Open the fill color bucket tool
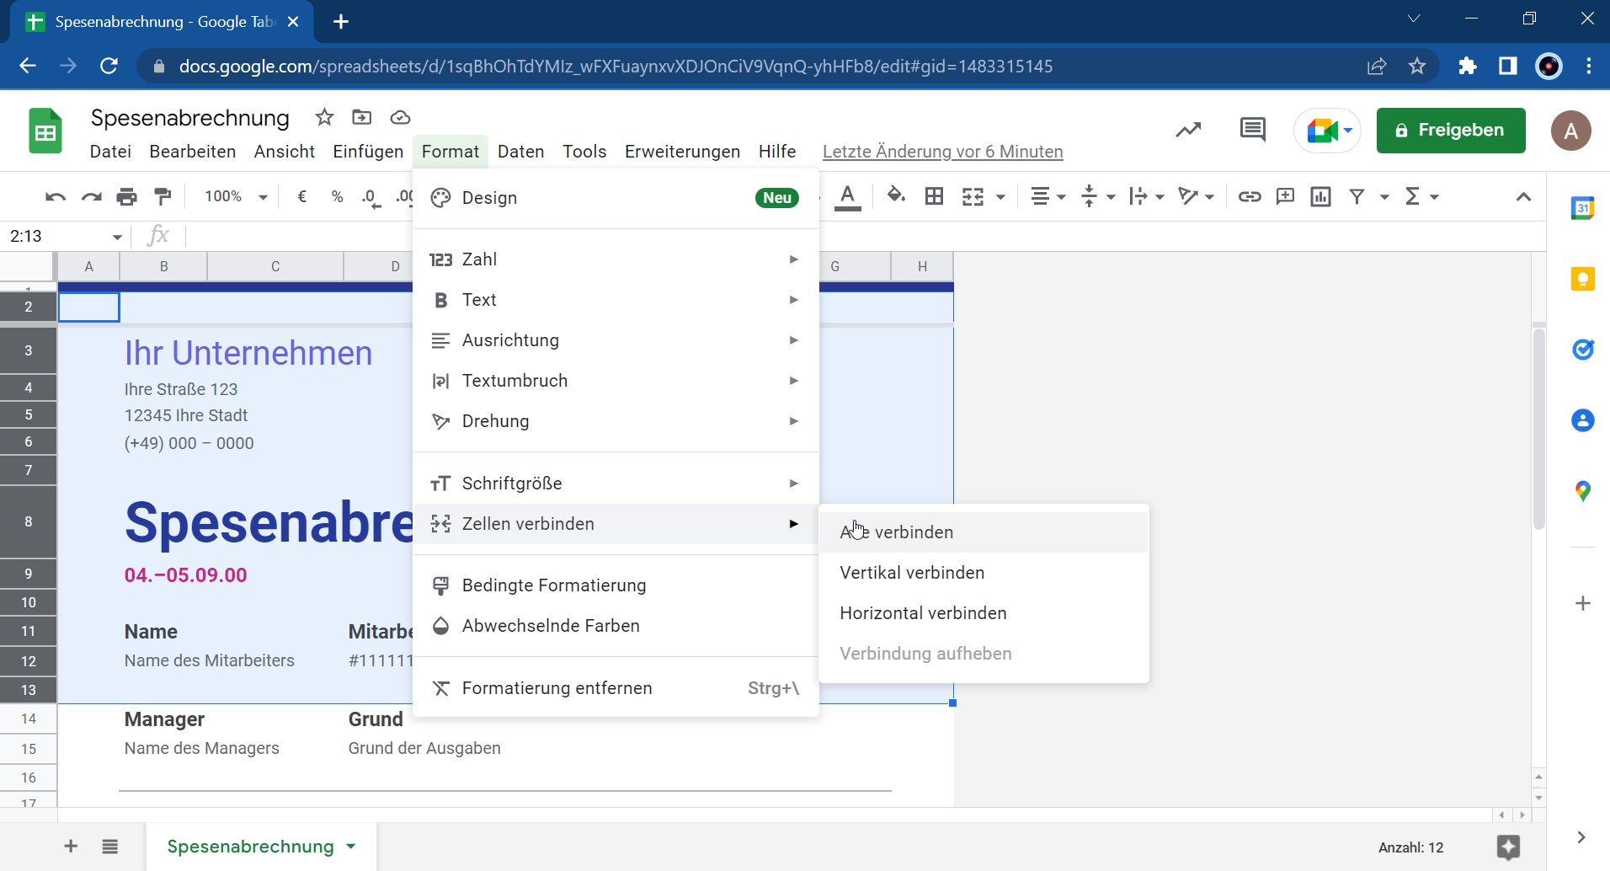 pos(897,196)
